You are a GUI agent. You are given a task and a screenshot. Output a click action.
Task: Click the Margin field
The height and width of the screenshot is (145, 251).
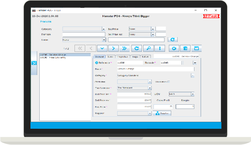pos(185,107)
